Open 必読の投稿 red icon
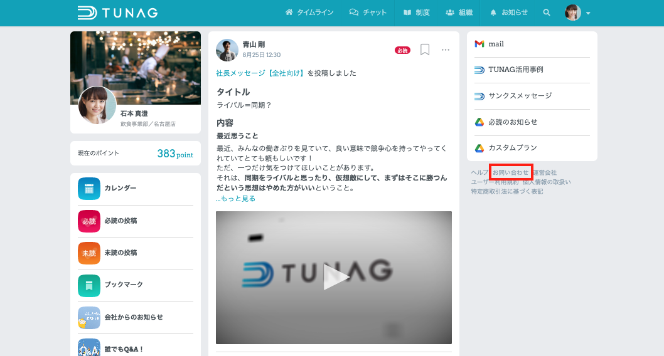 (x=89, y=221)
